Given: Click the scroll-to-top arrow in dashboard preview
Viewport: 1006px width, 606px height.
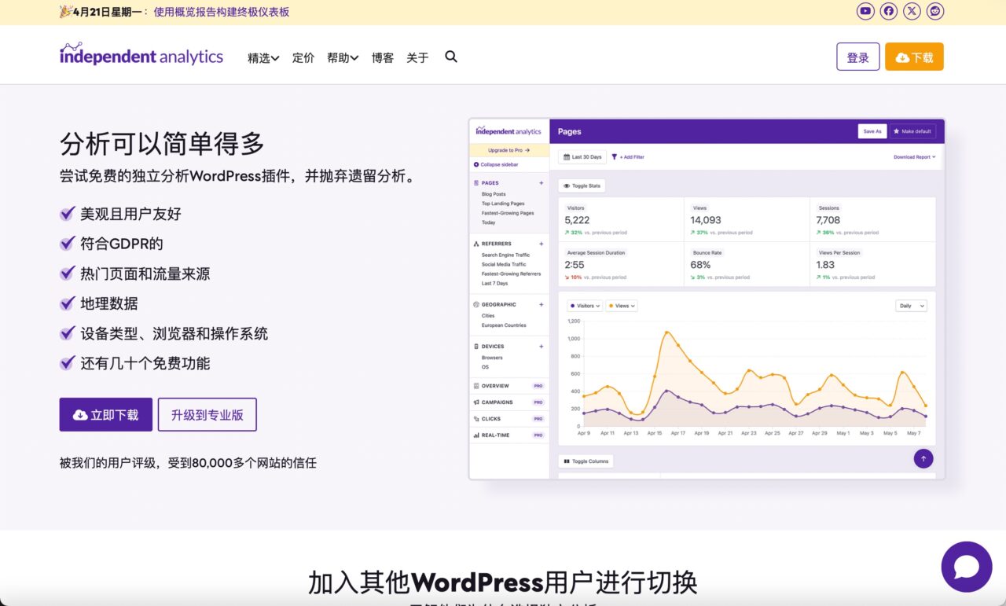Looking at the screenshot, I should coord(923,459).
